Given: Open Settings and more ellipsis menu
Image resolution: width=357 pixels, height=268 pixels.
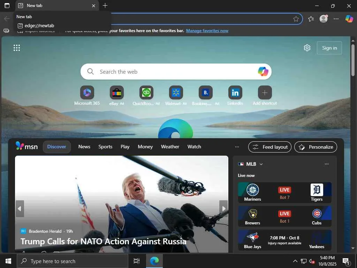Looking at the screenshot, I should 336,19.
